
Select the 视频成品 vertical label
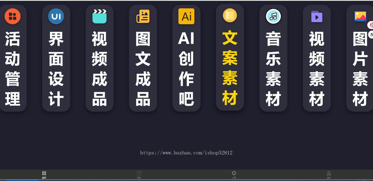[99, 69]
